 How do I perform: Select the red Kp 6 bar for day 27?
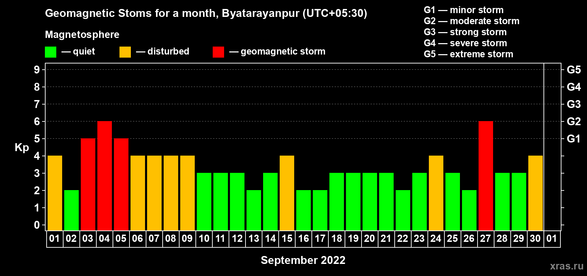486,176
